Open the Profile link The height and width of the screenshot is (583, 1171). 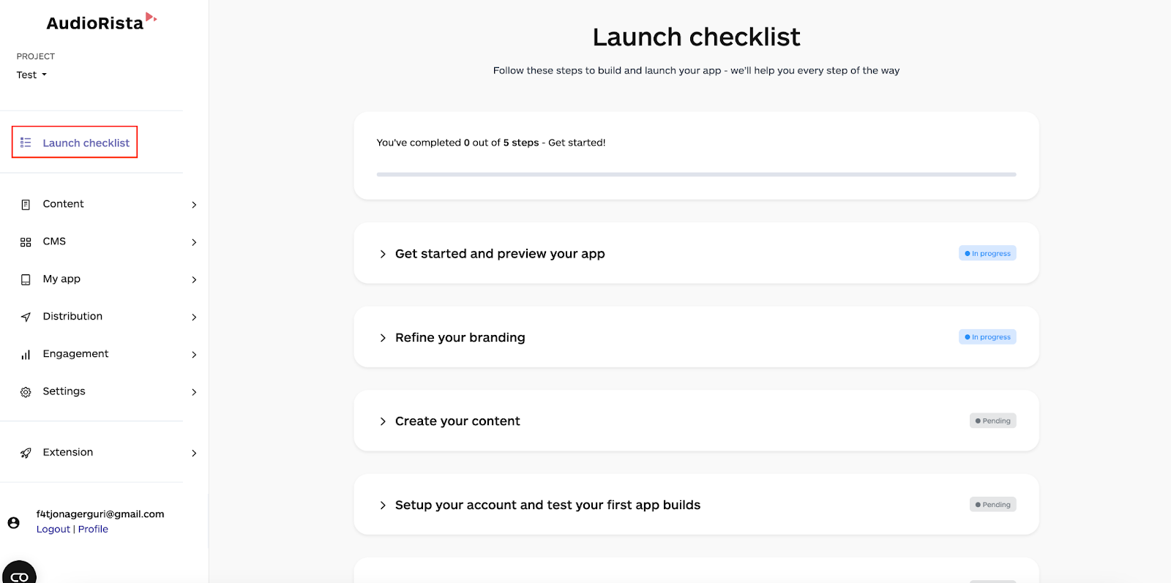pos(93,529)
